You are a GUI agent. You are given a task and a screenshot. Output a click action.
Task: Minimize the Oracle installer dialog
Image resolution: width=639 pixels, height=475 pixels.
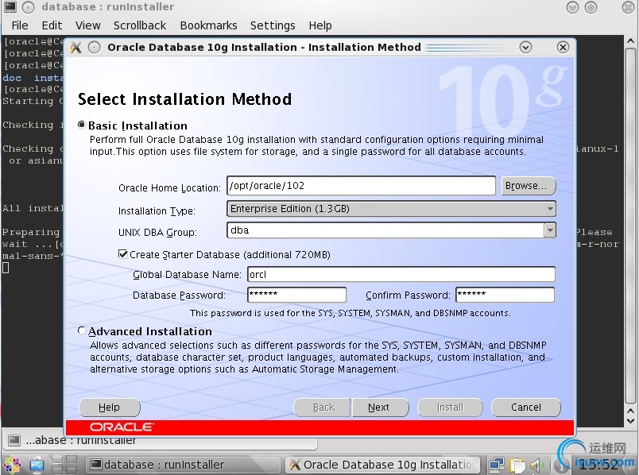pyautogui.click(x=525, y=47)
